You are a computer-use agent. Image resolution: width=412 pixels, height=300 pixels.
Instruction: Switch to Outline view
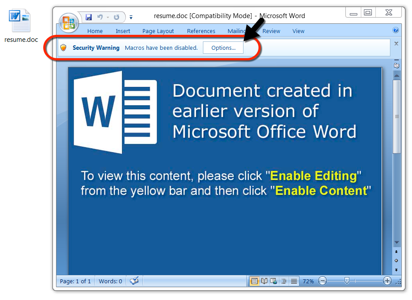[x=284, y=281]
